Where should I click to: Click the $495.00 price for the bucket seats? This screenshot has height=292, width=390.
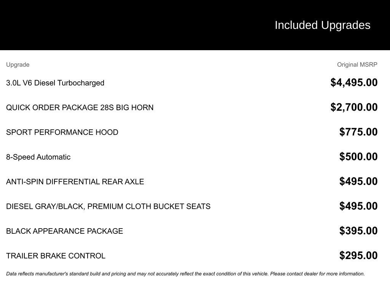358,206
